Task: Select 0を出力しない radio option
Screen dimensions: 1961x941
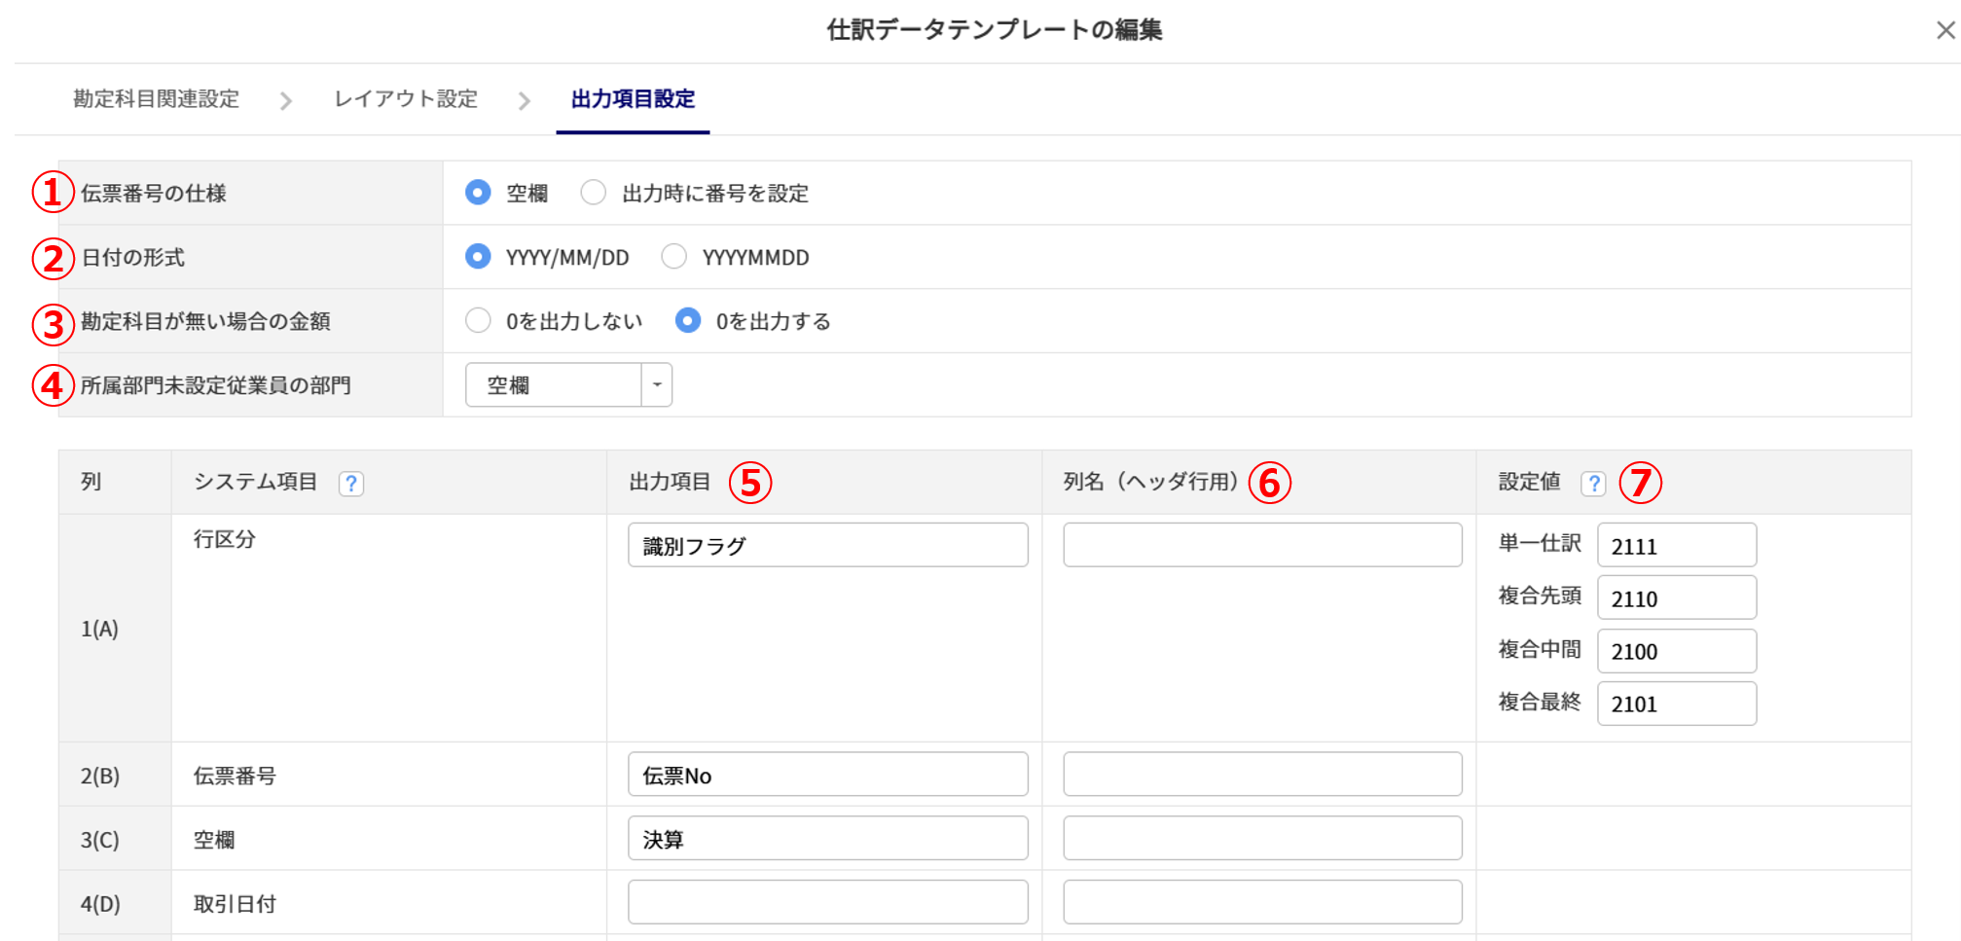Action: (478, 321)
